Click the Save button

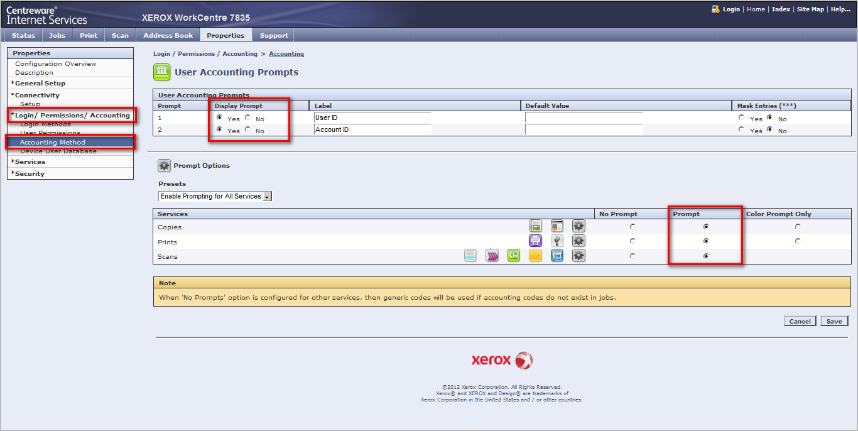pyautogui.click(x=834, y=321)
